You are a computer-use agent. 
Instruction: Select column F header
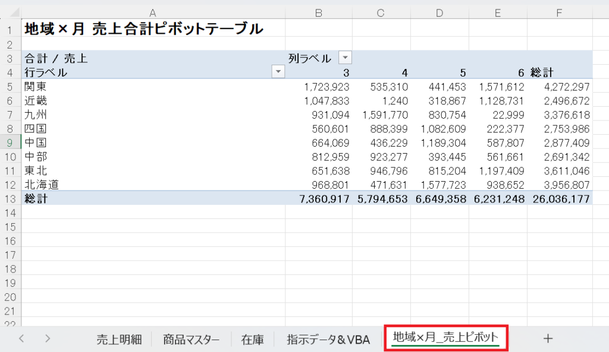tap(559, 12)
